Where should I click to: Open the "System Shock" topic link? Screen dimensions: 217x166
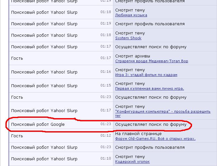click(x=128, y=38)
